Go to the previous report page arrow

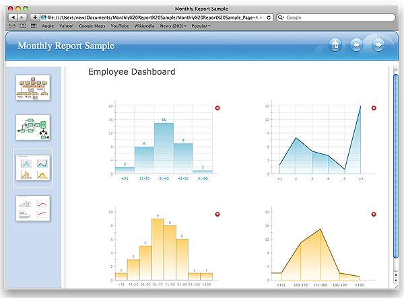click(357, 45)
